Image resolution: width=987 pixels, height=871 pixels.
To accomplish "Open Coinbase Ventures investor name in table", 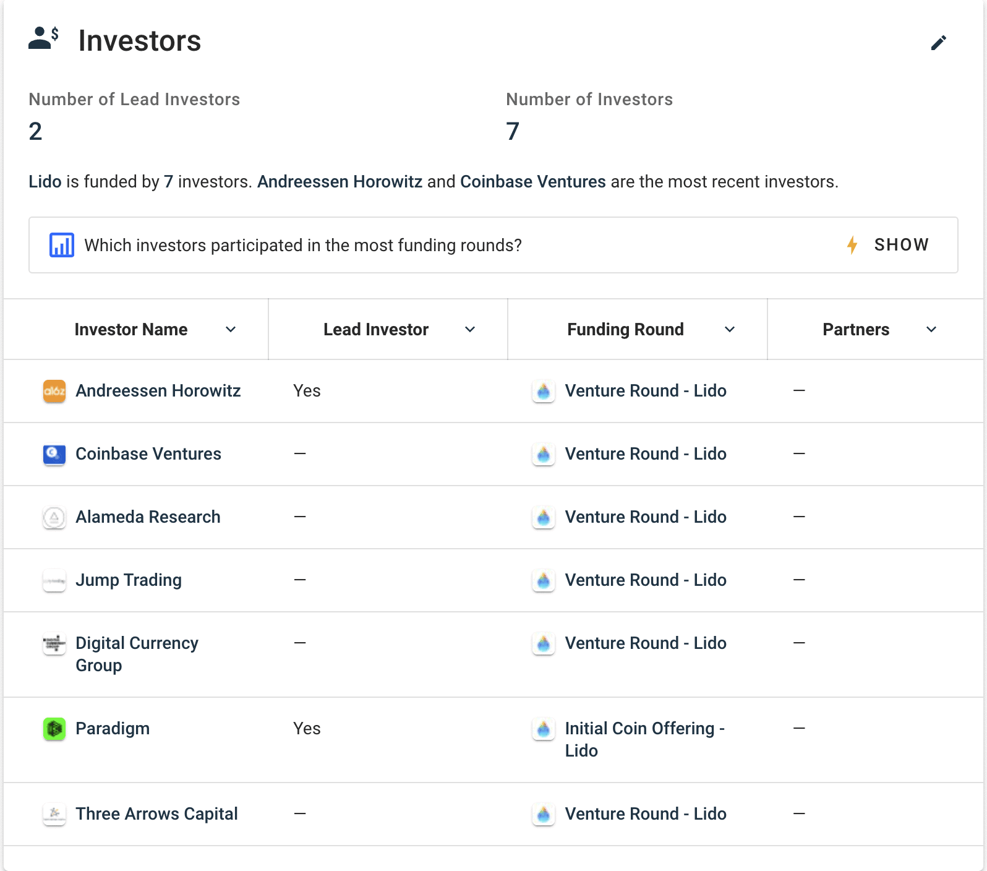I will 148,454.
